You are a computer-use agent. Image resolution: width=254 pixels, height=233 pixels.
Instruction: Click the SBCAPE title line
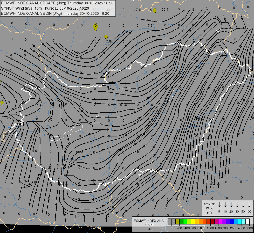pos(57,3)
